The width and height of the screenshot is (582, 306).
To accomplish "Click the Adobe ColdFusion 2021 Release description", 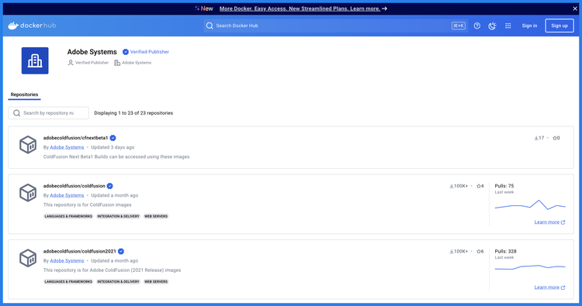I will pos(112,270).
